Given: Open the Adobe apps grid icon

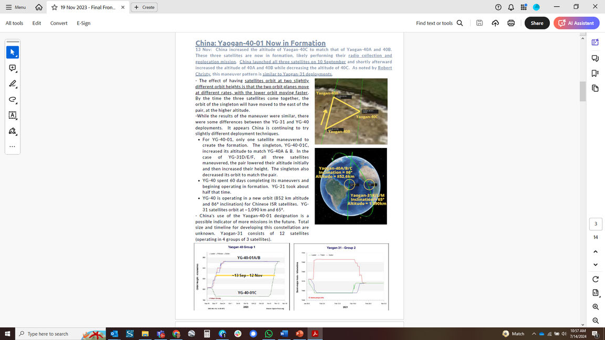Looking at the screenshot, I should pos(524,7).
